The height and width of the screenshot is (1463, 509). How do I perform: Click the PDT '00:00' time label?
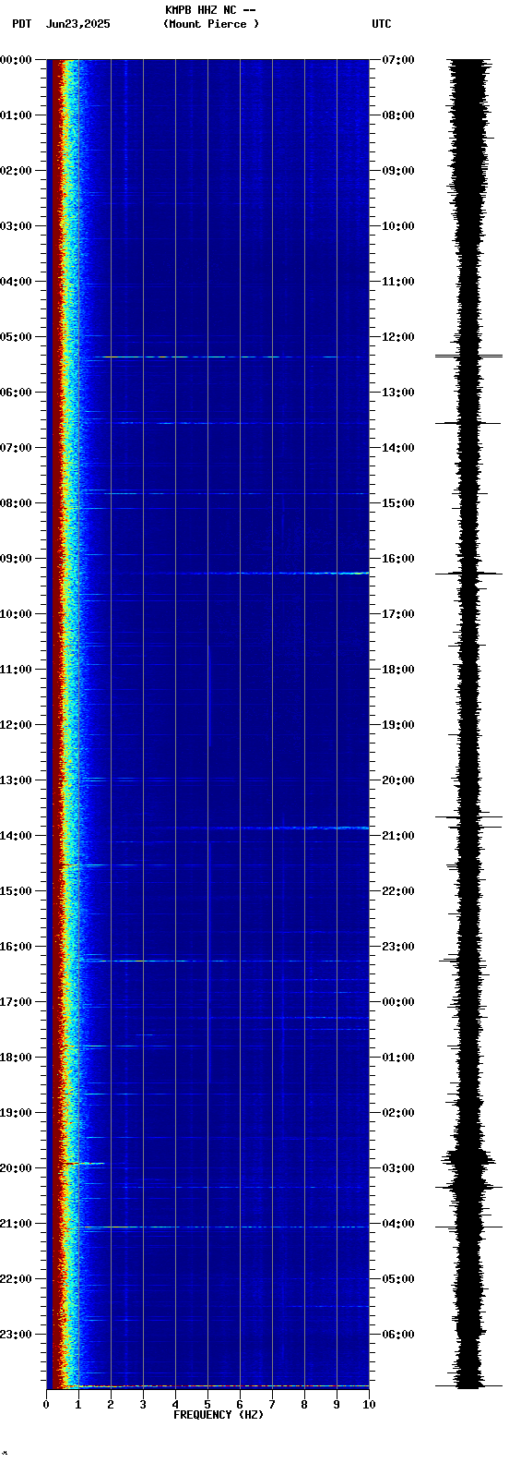click(x=16, y=60)
